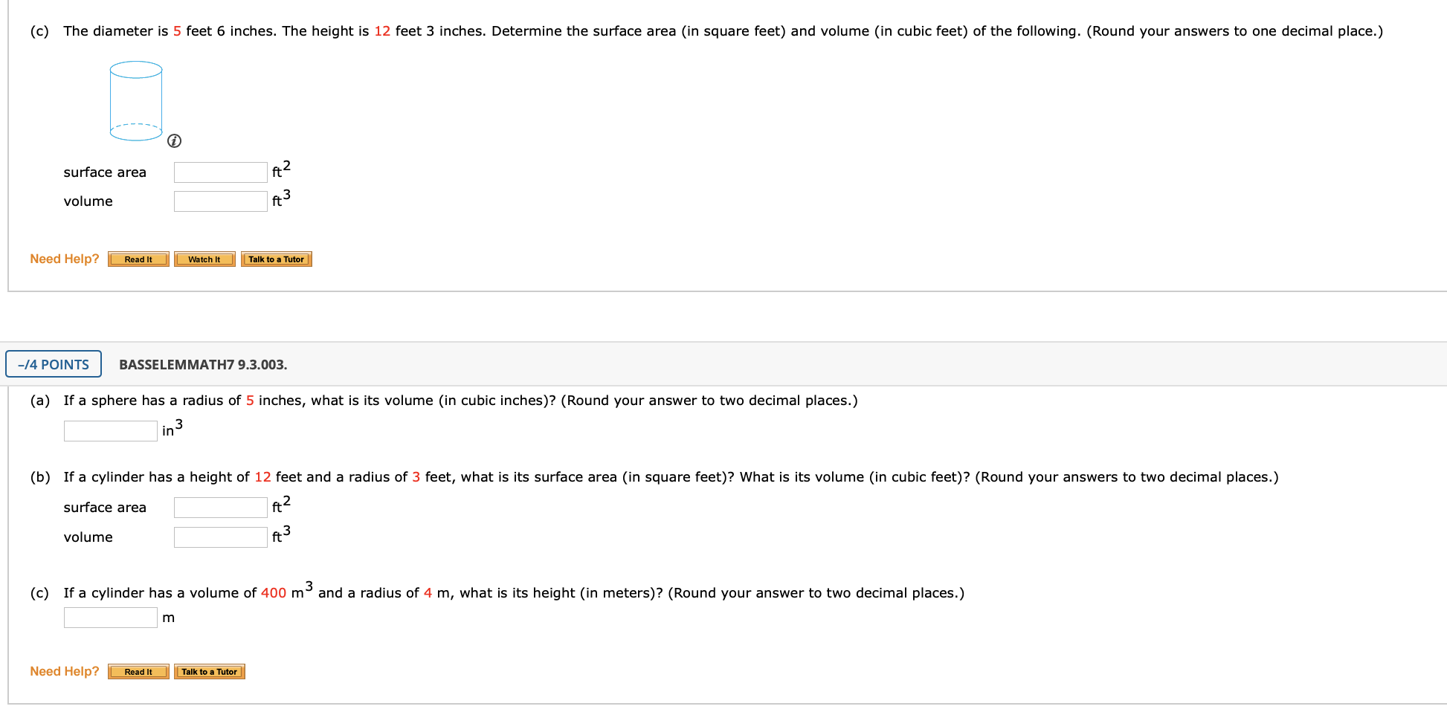Viewport: 1447px width, 712px height.
Task: Focus the sphere volume in³ answer field
Action: [111, 431]
